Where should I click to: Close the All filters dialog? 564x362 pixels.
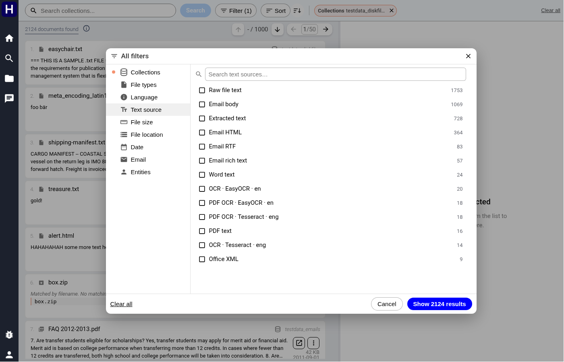[468, 56]
